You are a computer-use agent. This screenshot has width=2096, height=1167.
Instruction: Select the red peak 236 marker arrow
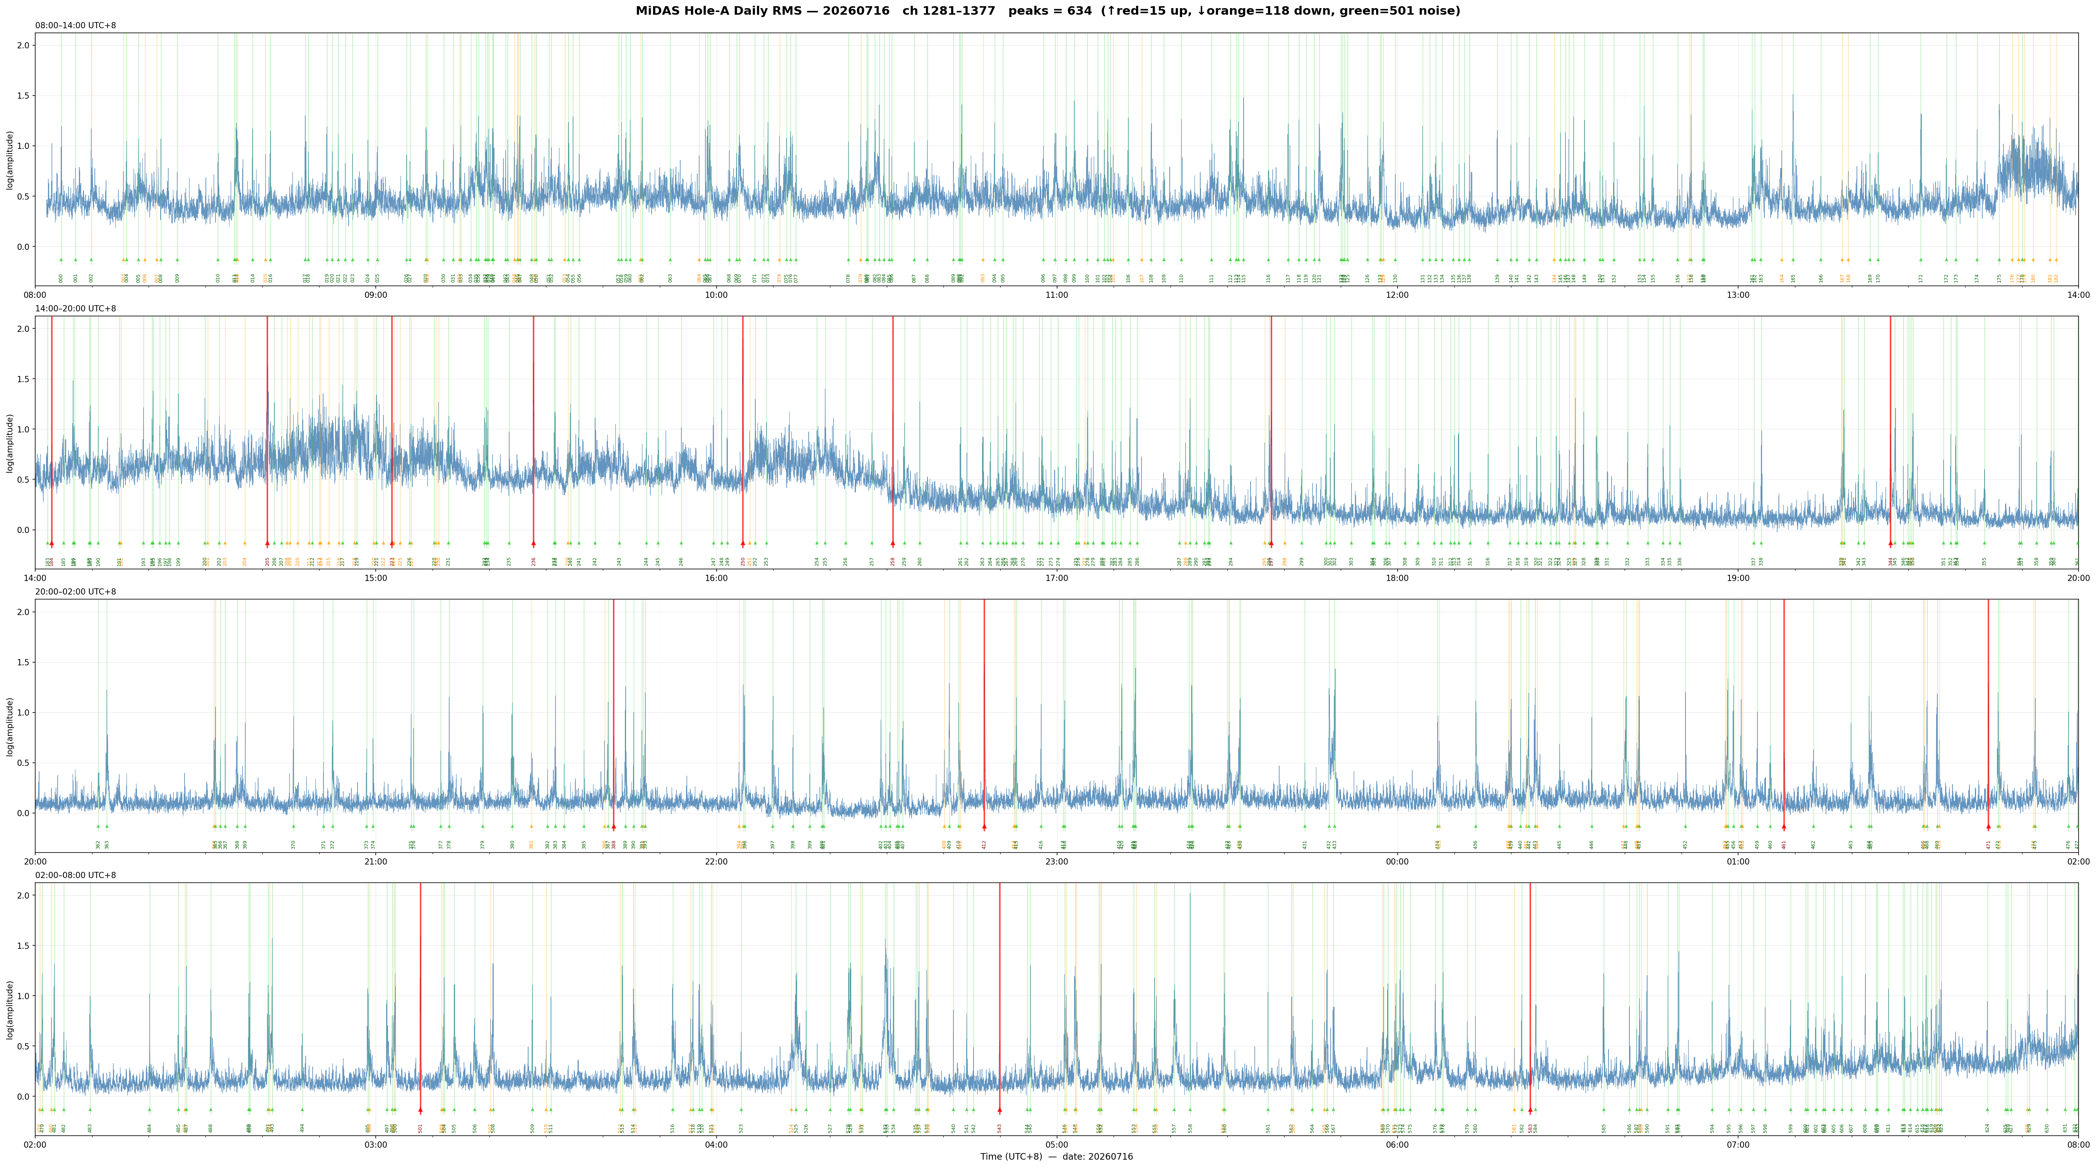click(x=534, y=543)
